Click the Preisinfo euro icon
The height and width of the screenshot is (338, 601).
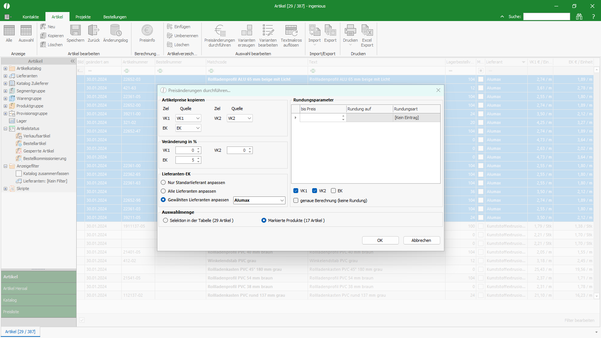[x=147, y=31]
